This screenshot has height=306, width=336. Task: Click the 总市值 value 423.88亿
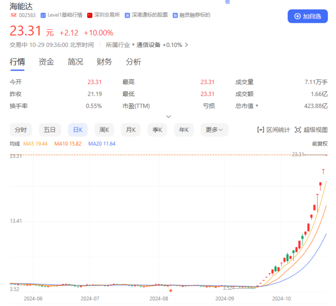click(316, 106)
